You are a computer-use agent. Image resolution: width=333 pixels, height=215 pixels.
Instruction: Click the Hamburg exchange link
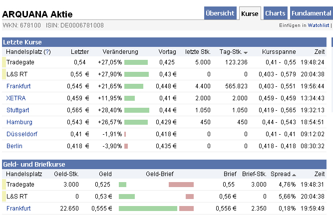[x=19, y=122]
